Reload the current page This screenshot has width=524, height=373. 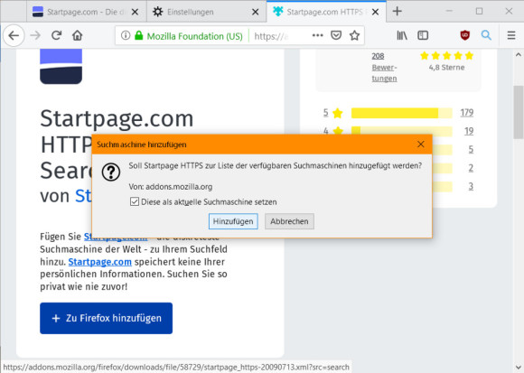tap(57, 35)
